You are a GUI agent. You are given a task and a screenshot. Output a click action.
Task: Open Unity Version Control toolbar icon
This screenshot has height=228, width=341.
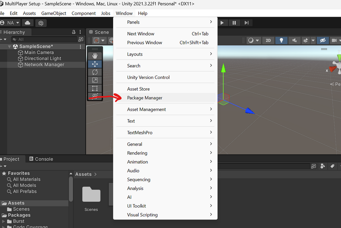coord(41,23)
